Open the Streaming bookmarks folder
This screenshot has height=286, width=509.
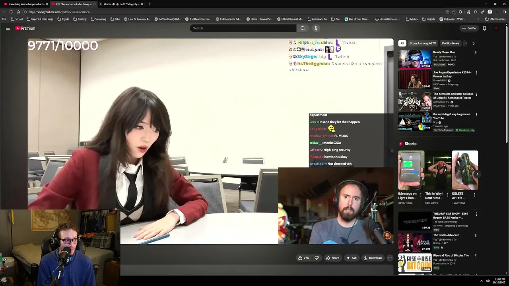tap(98, 19)
